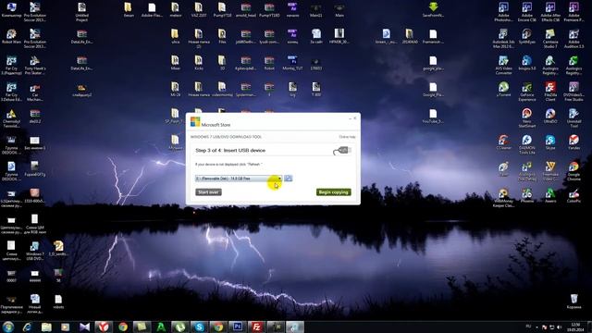Select the DAEMON Tools Lite shortcut
This screenshot has width=592, height=333.
[527, 144]
